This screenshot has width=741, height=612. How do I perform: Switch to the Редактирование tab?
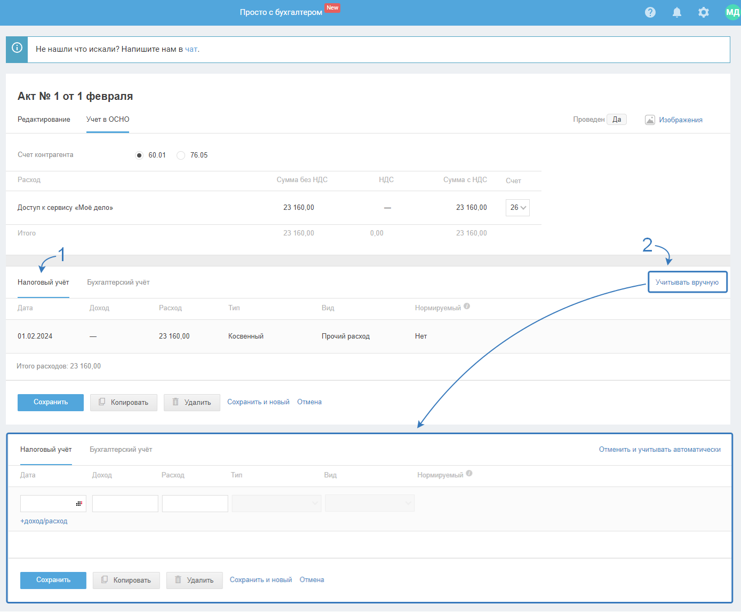(x=44, y=120)
